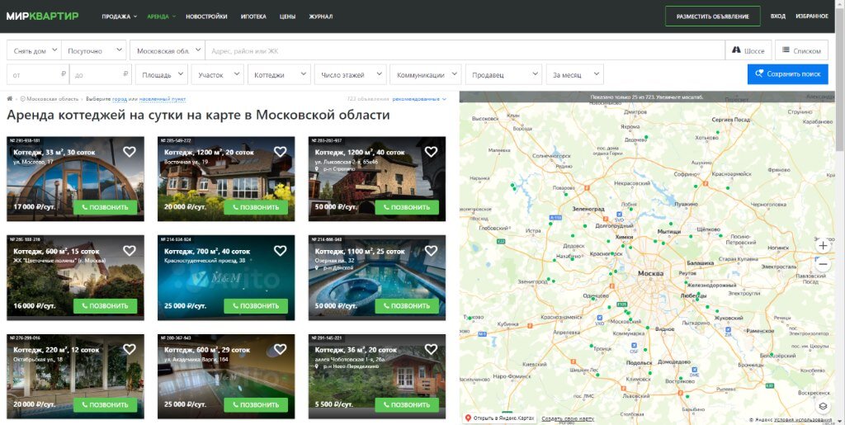Viewport: 845px width, 425px height.
Task: Call about the Лыковская 2-я cottage
Action: click(407, 207)
